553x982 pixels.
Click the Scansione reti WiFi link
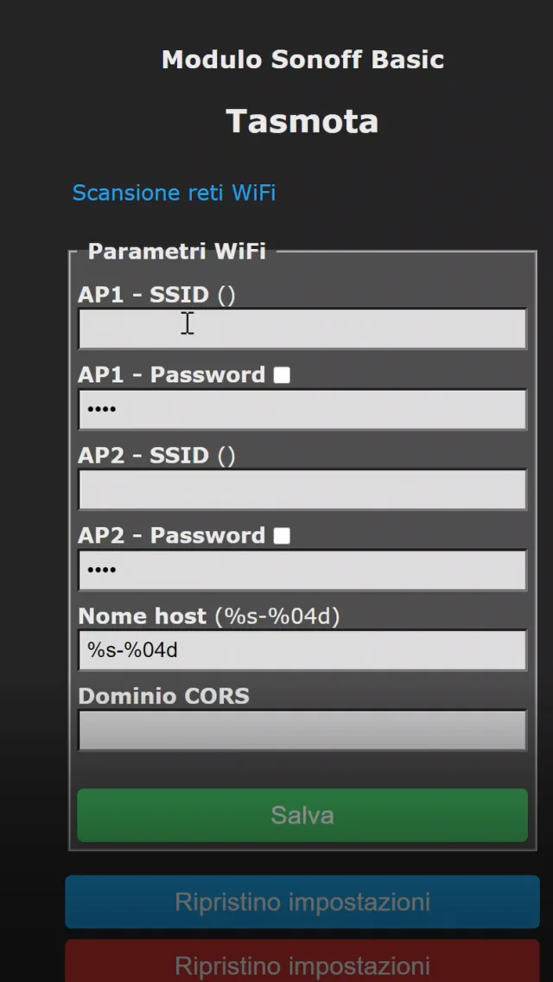coord(174,192)
